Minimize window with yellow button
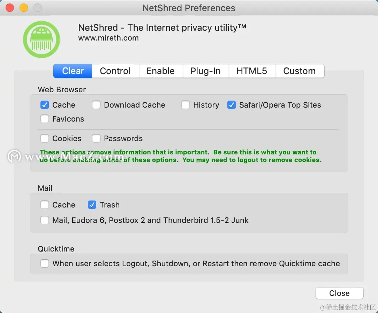 pyautogui.click(x=24, y=8)
